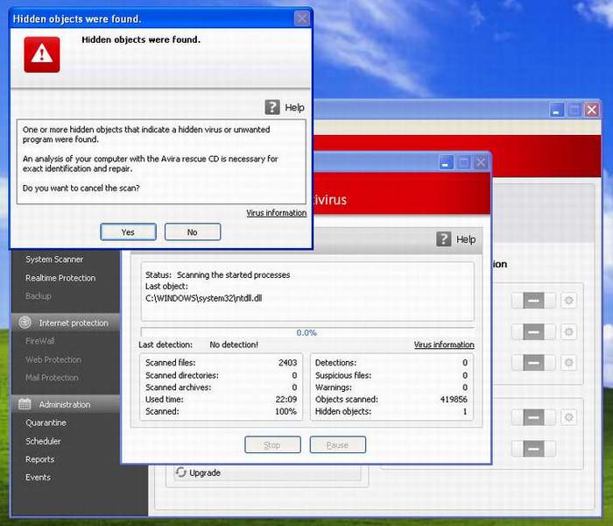Toggle the topmost protection switch on the right panel
This screenshot has width=613, height=526.
(533, 301)
